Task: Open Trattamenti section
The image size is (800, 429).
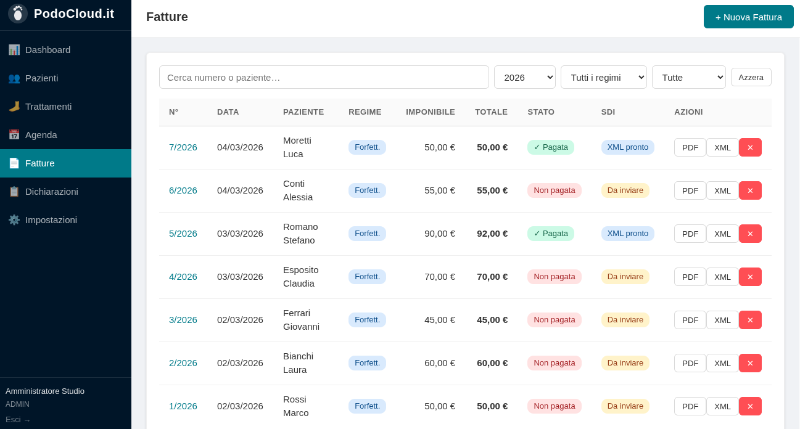Action: click(65, 106)
